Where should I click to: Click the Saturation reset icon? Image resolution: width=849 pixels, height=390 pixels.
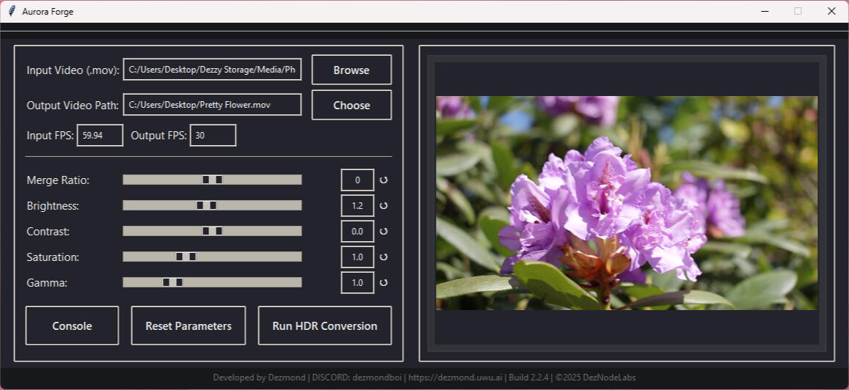(383, 257)
